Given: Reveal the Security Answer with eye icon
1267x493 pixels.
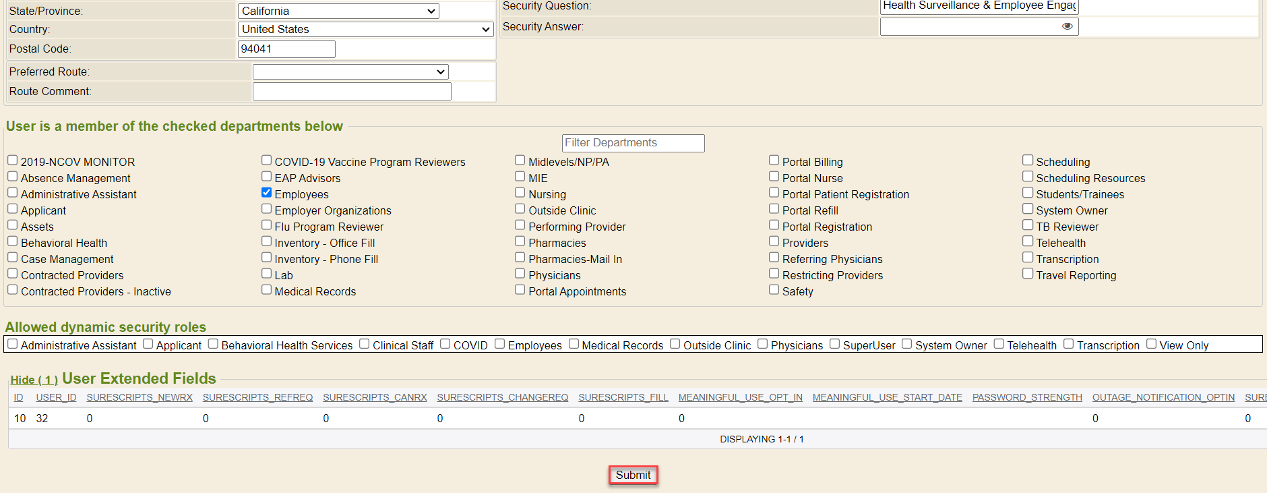Looking at the screenshot, I should (1067, 26).
